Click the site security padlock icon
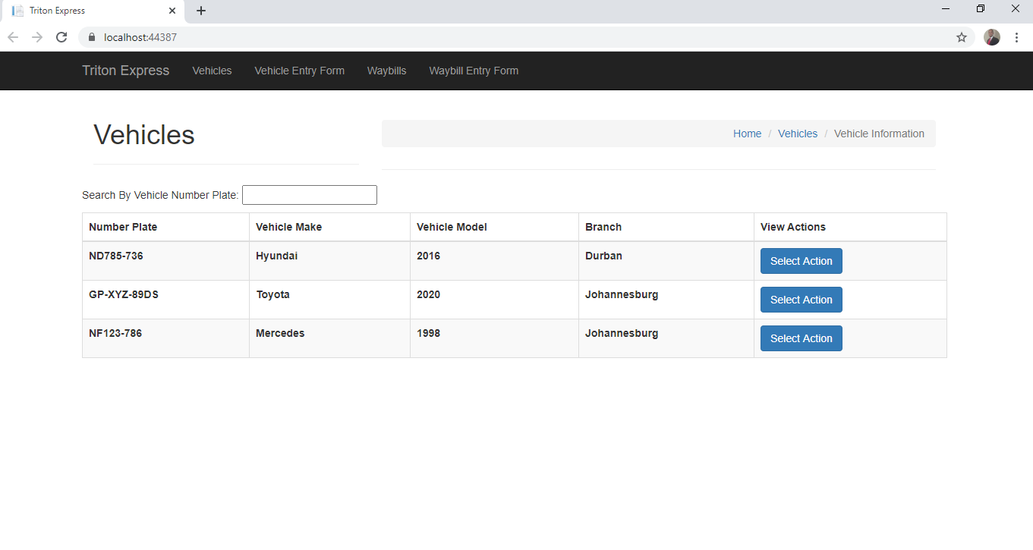This screenshot has width=1033, height=550. (91, 36)
